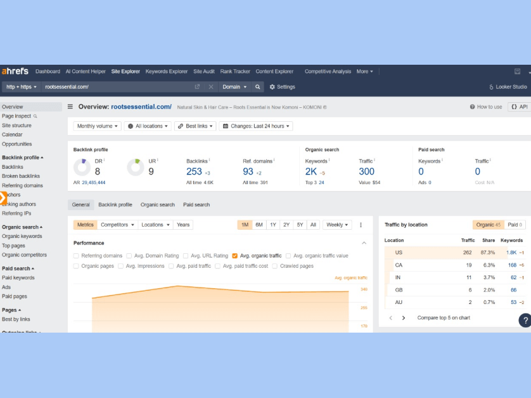Viewport: 531px width, 398px height.
Task: Click the search magnifier icon in URL bar
Action: (x=258, y=87)
